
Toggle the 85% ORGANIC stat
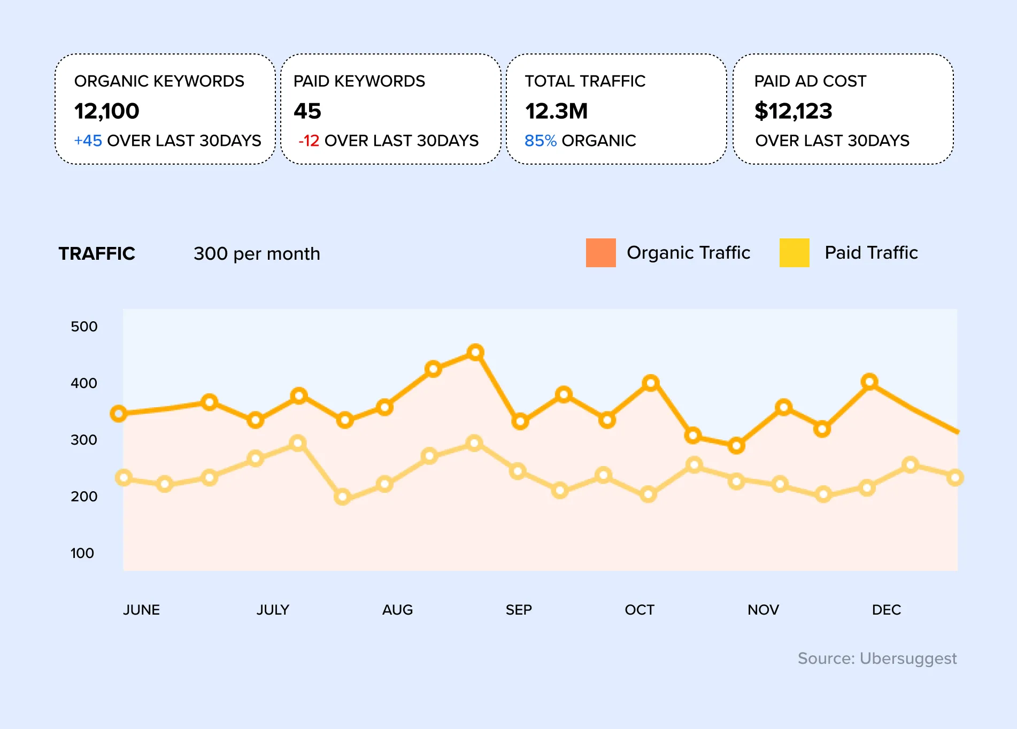coord(580,141)
